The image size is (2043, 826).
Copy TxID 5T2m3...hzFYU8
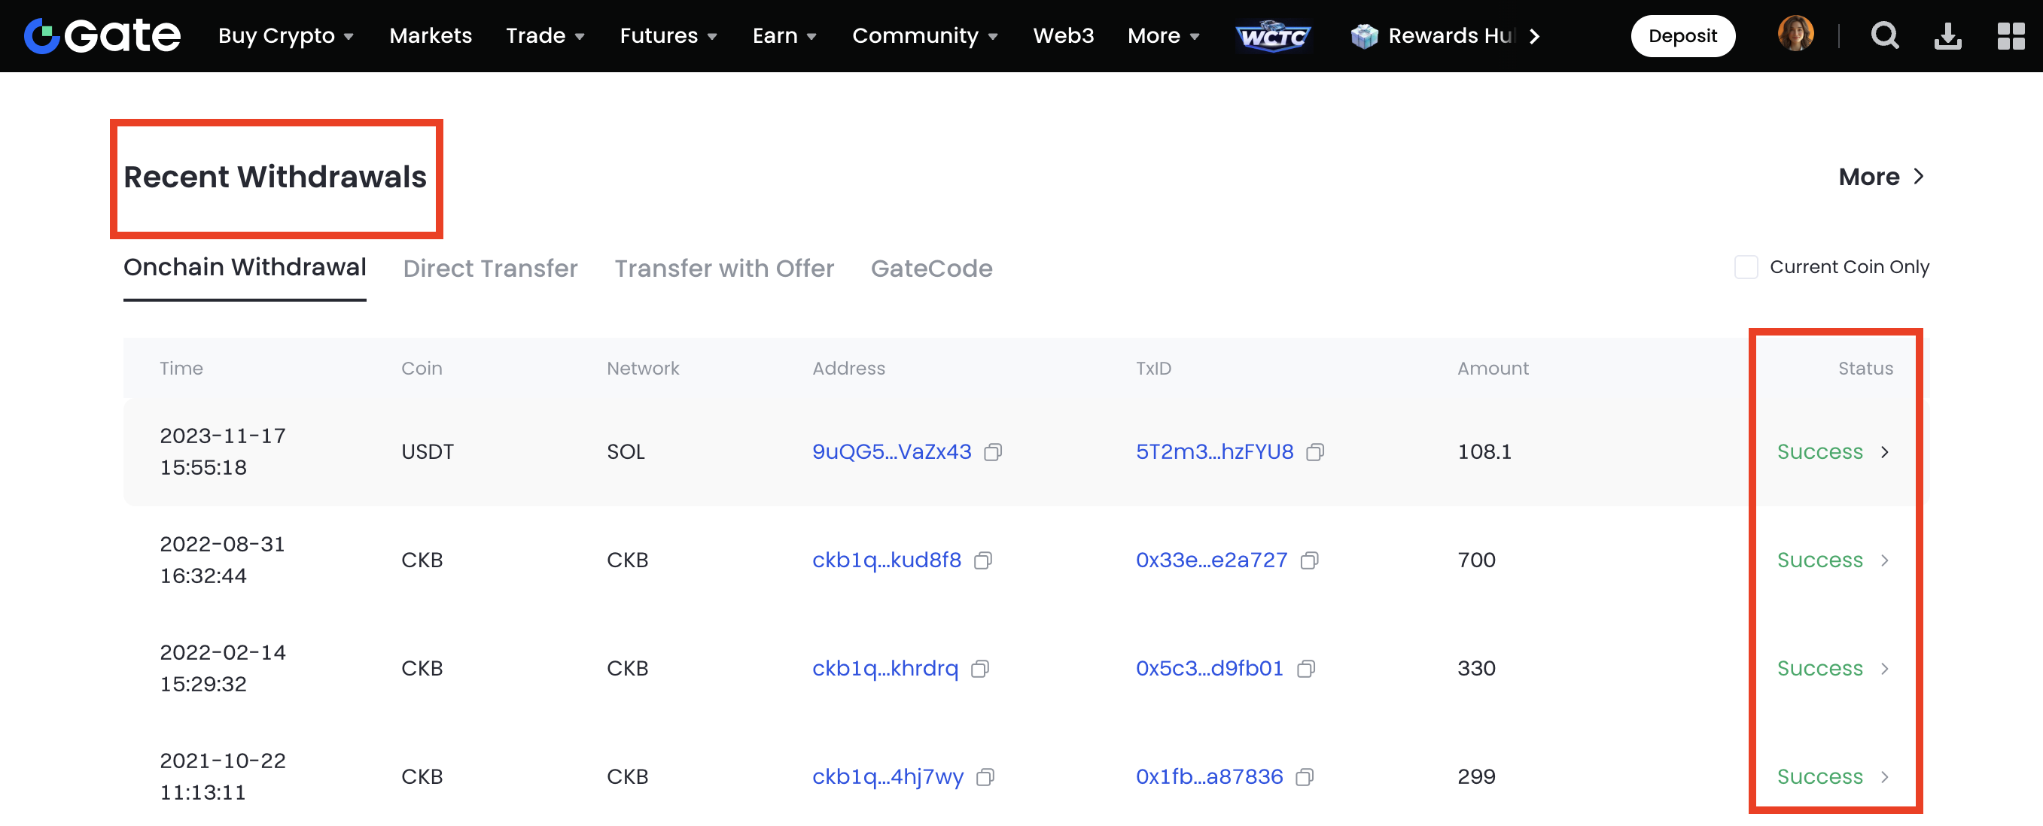[1315, 452]
